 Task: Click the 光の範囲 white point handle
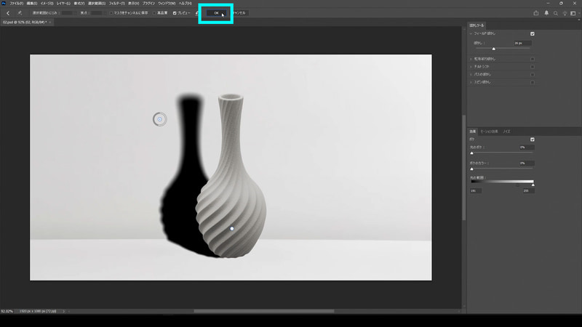pos(533,185)
